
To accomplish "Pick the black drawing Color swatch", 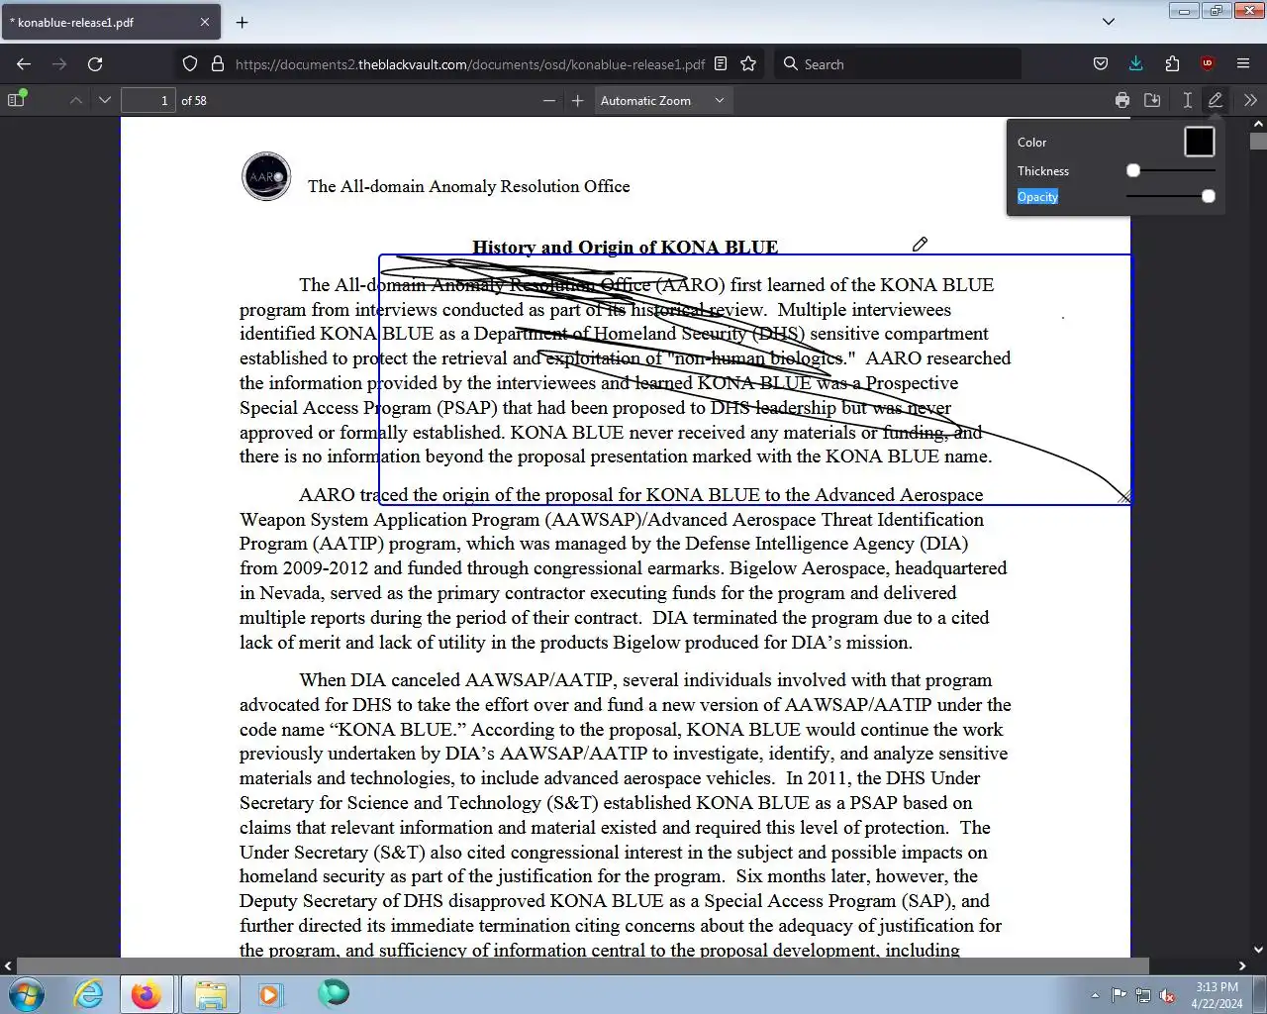I will click(1199, 142).
